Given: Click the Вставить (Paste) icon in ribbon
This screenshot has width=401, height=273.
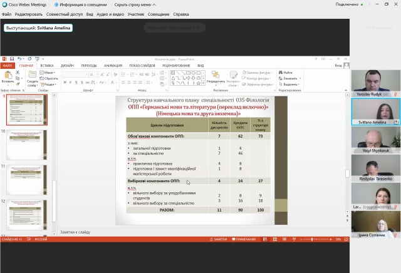Looking at the screenshot, I should coord(8,75).
